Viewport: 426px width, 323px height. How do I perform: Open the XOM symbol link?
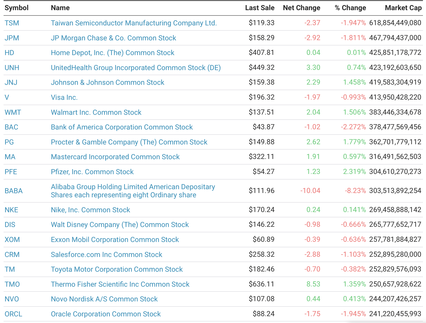[12, 240]
